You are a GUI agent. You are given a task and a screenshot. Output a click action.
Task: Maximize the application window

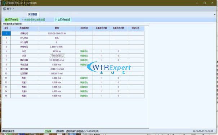click(205, 3)
